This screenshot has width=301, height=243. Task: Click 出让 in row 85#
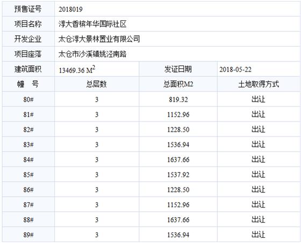(x=259, y=175)
